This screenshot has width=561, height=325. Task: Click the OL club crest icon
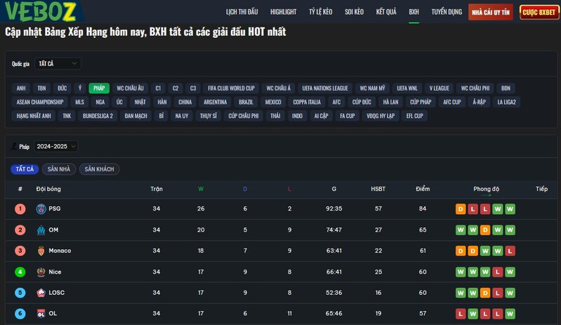(x=41, y=314)
